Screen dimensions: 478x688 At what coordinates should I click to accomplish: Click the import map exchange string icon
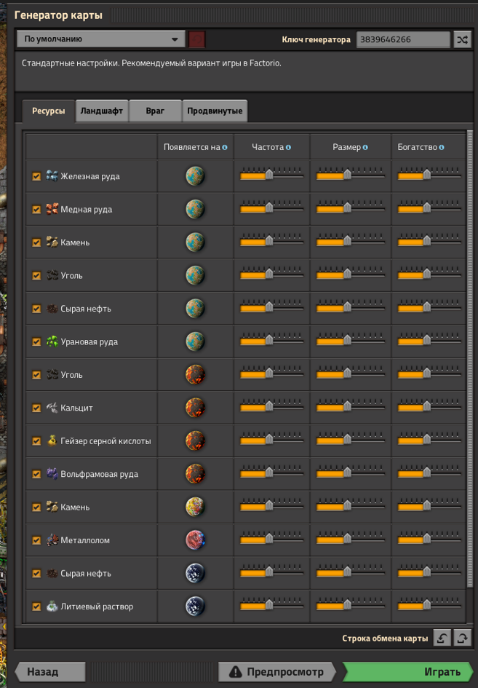point(442,638)
